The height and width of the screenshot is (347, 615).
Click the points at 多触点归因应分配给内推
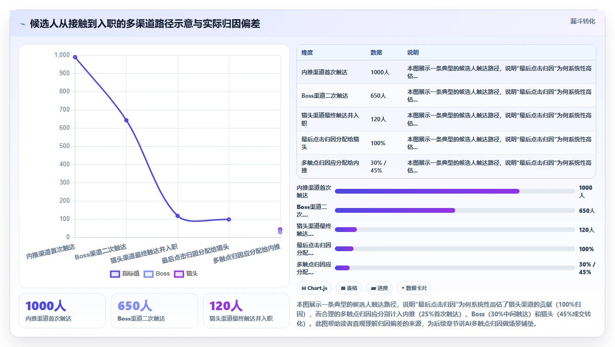280,231
